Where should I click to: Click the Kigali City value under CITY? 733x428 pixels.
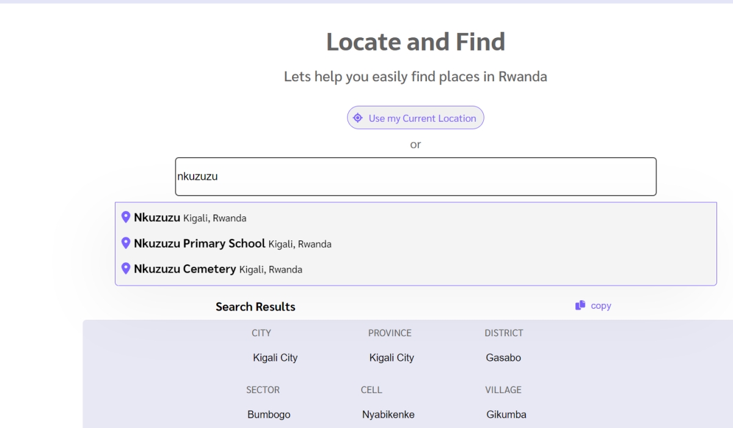coord(275,358)
